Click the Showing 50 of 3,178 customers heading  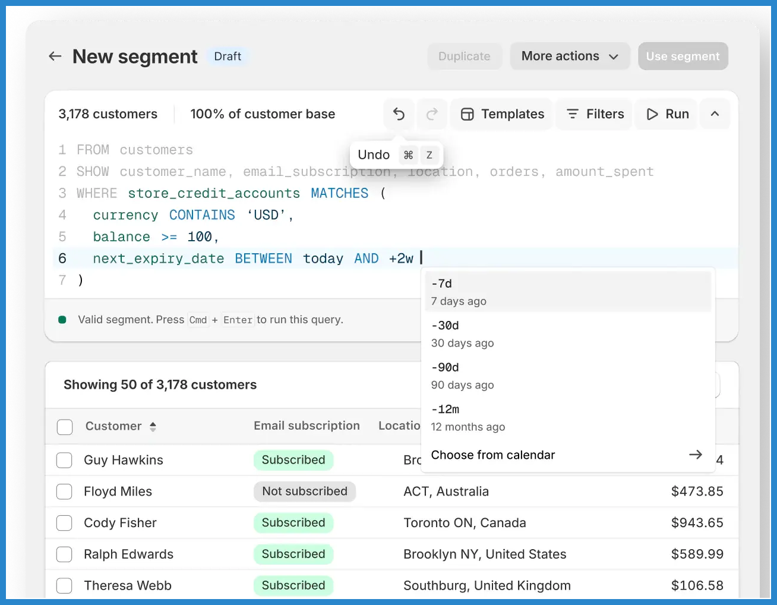point(160,385)
